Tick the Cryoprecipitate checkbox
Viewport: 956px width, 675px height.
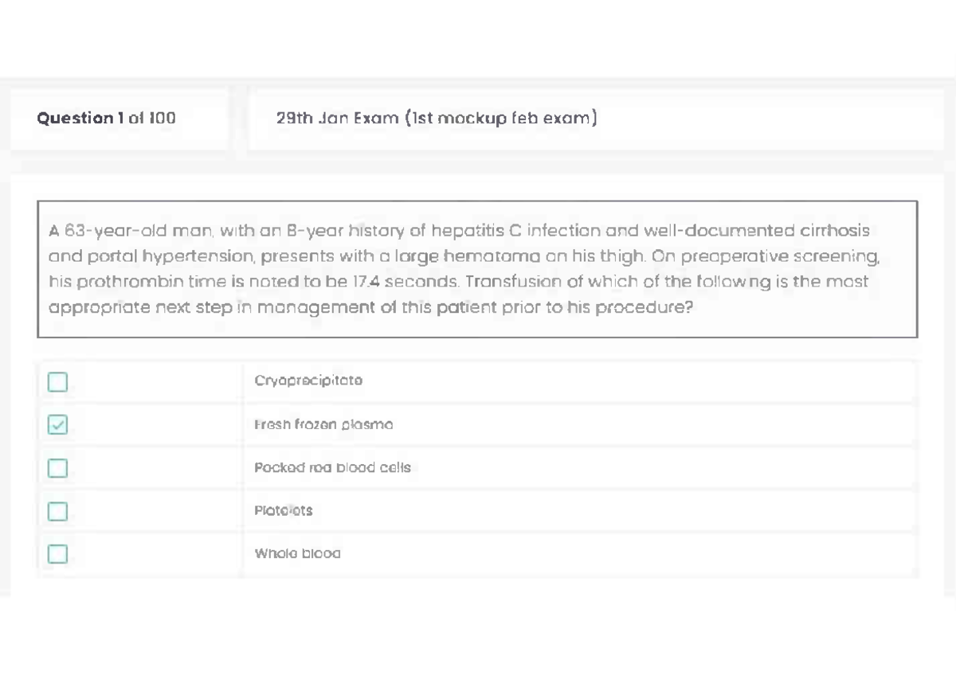pyautogui.click(x=57, y=382)
